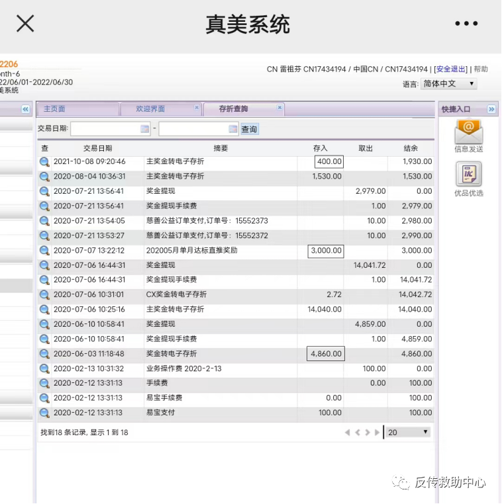Click the start transaction date field
Viewport: 502px width, 504px height.
tap(106, 130)
